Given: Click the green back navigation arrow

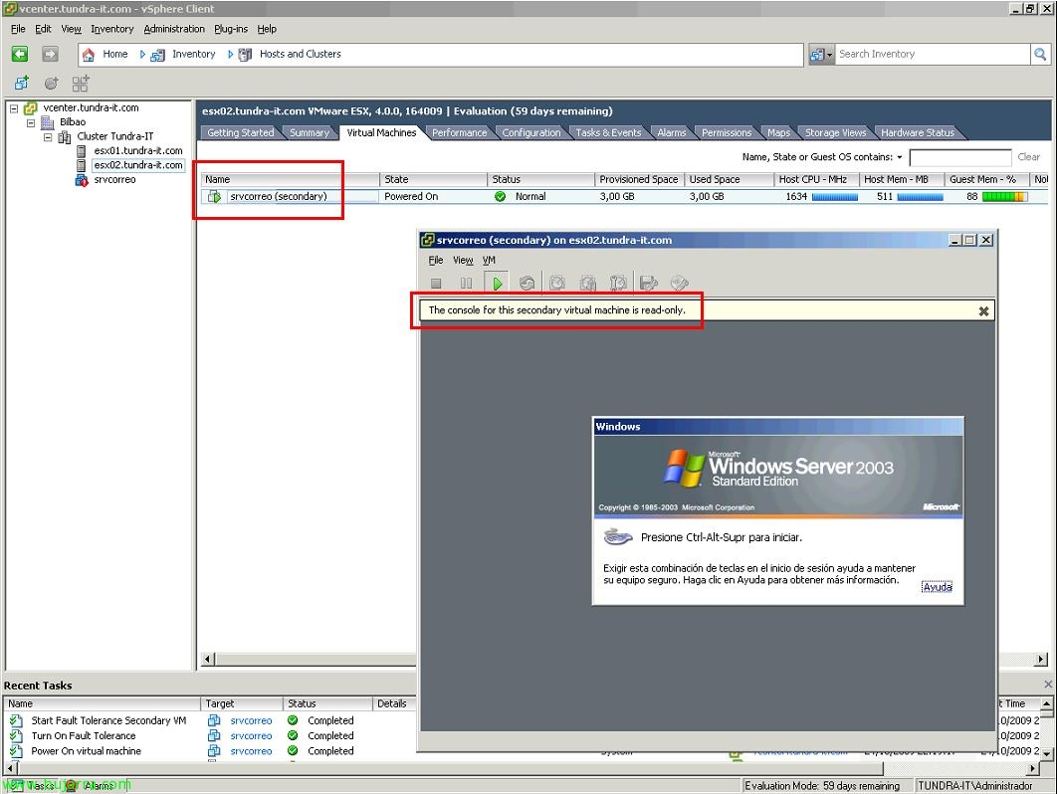Looking at the screenshot, I should click(20, 54).
